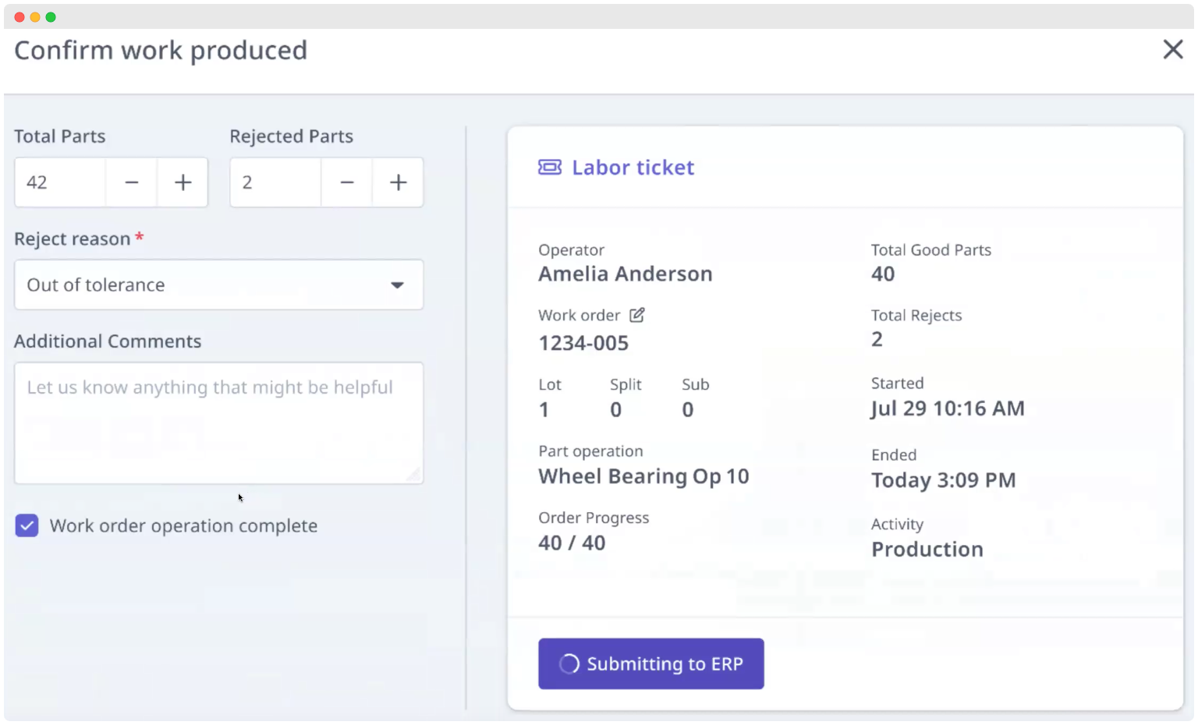Click the loading spinner inside Submitting to ERP
Screen dimensions: 1198x725
(569, 663)
